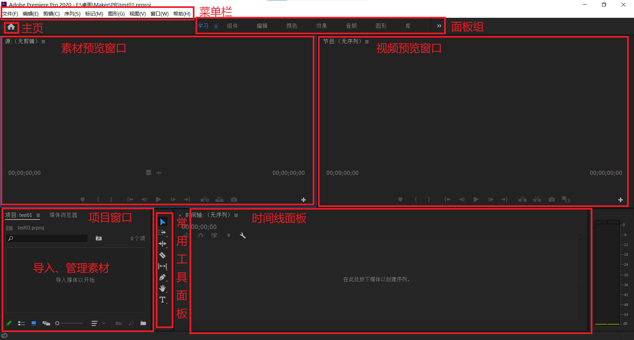Open the 文件(F) menu
Screen dimensions: 634x340
click(10, 14)
